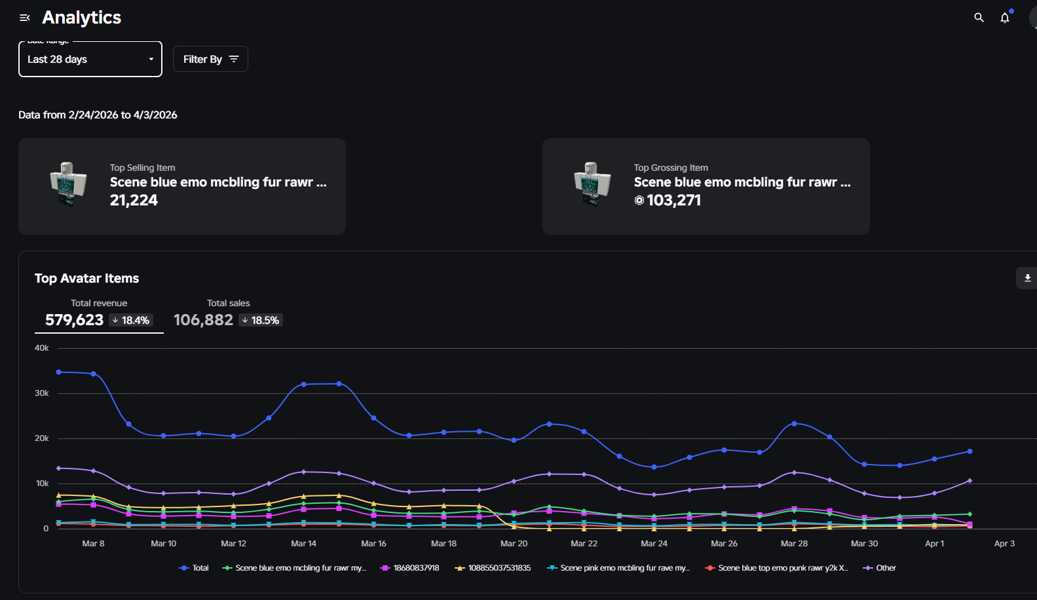This screenshot has height=600, width=1037.
Task: Toggle Scene blue top emo punk series
Action: click(777, 568)
